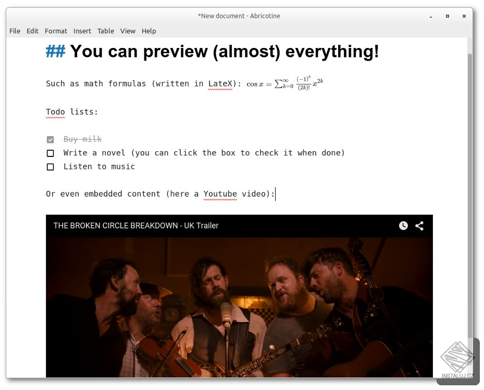This screenshot has width=484, height=390.
Task: Click the video title THE BROKEN CIRCLE BREAKDOWN
Action: 136,226
